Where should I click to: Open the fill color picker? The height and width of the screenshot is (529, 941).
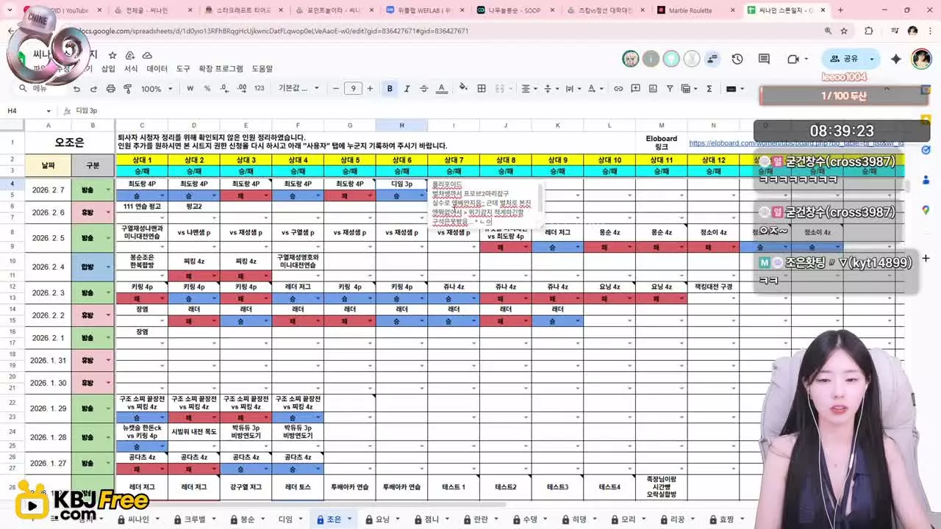click(x=463, y=89)
